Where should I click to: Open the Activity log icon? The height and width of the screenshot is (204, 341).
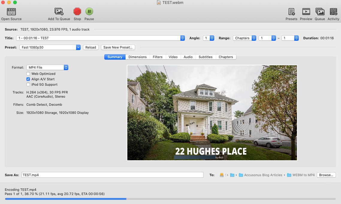[x=333, y=12]
